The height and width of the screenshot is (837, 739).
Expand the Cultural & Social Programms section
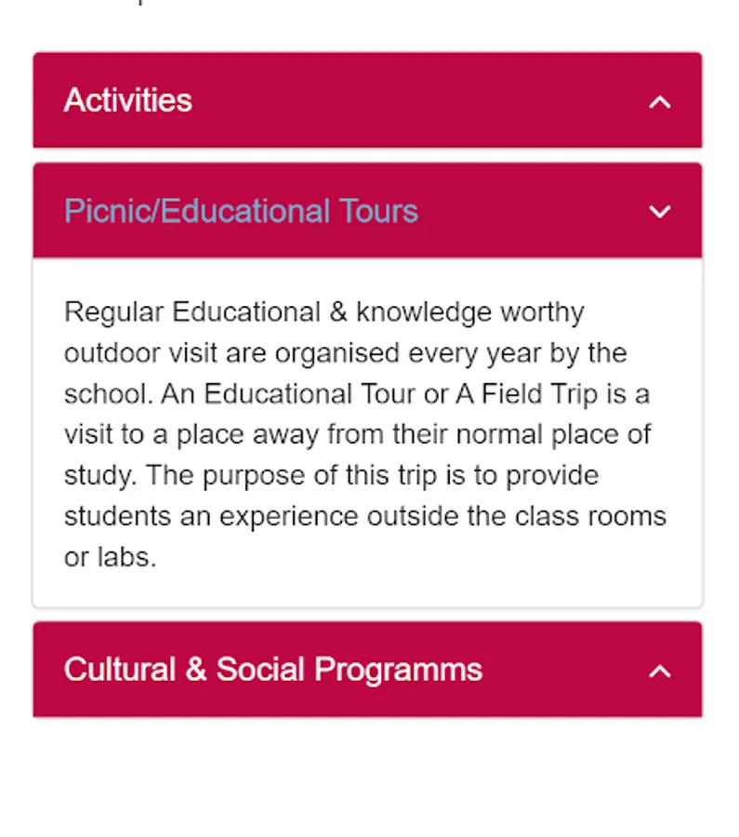(367, 670)
